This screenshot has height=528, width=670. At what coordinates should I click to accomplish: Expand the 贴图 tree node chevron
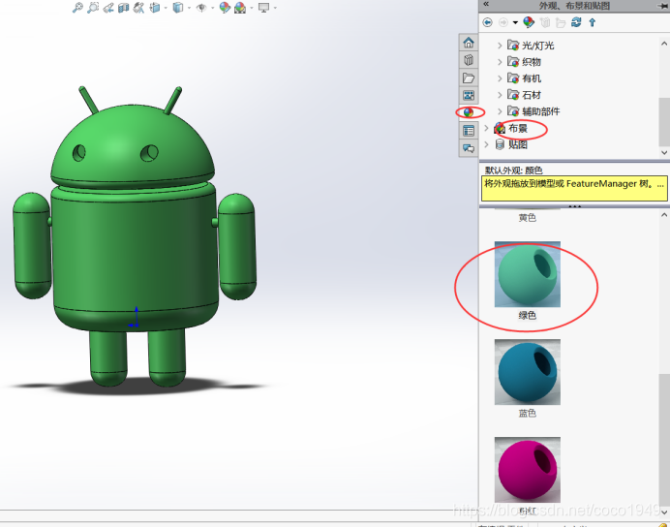[486, 144]
